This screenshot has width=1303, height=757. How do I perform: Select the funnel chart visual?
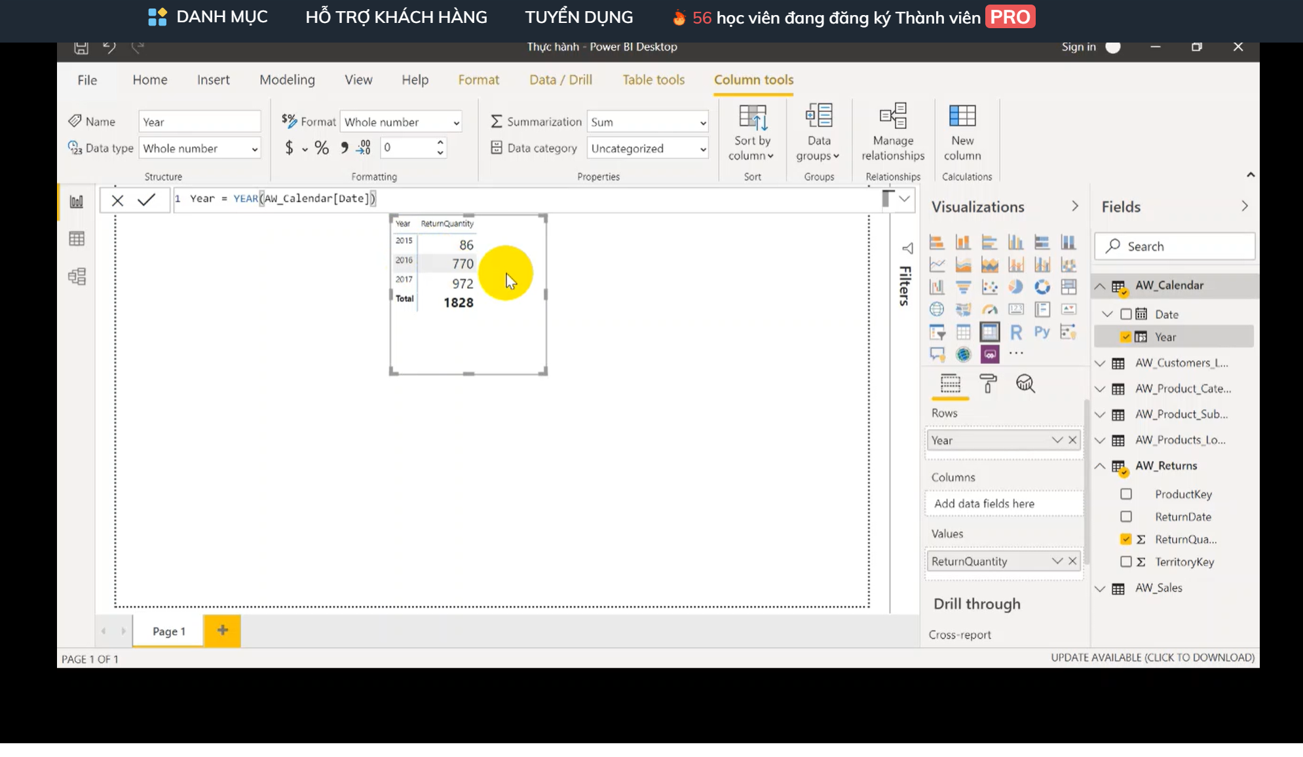tap(963, 287)
